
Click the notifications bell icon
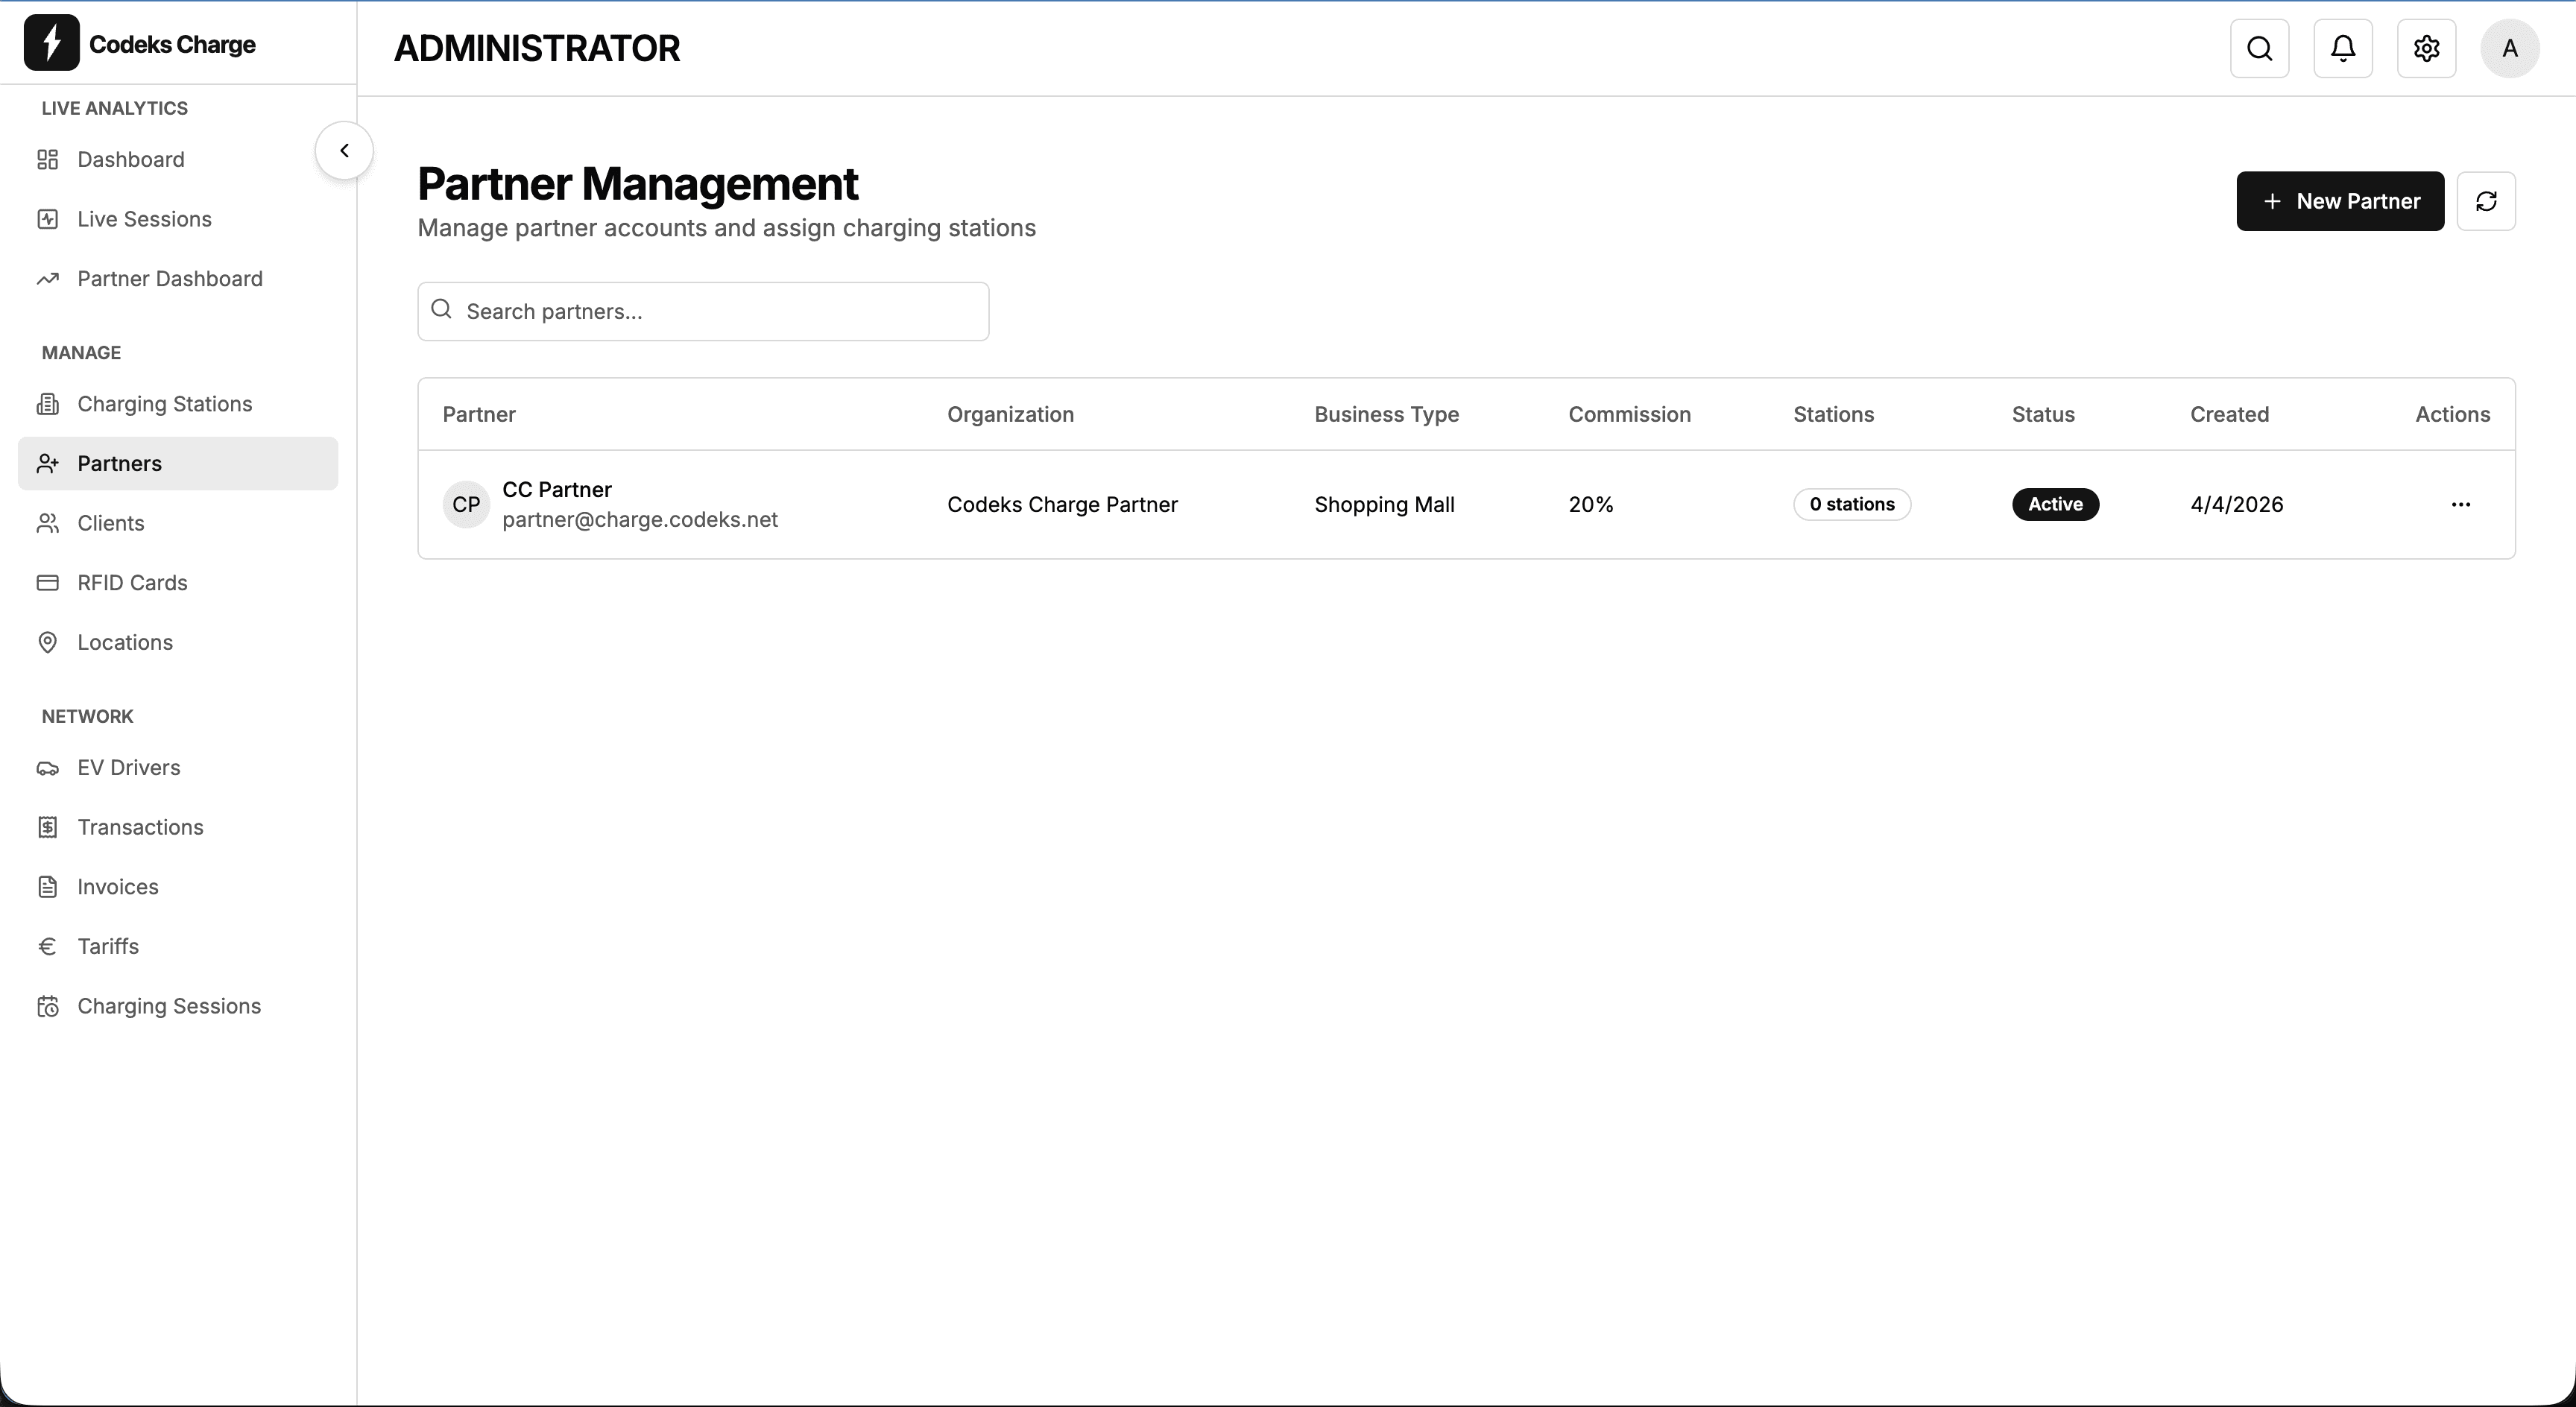point(2342,48)
